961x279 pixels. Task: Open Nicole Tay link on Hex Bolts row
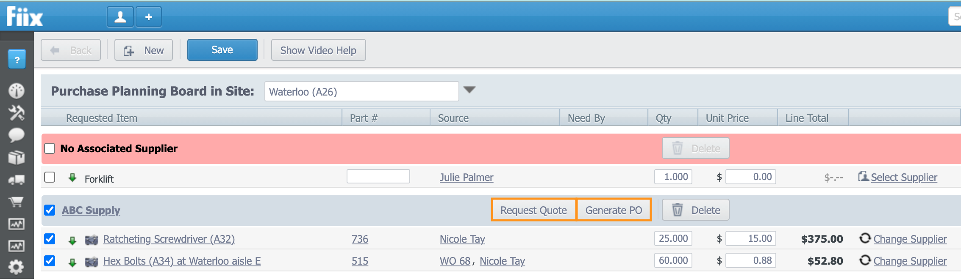(x=502, y=261)
